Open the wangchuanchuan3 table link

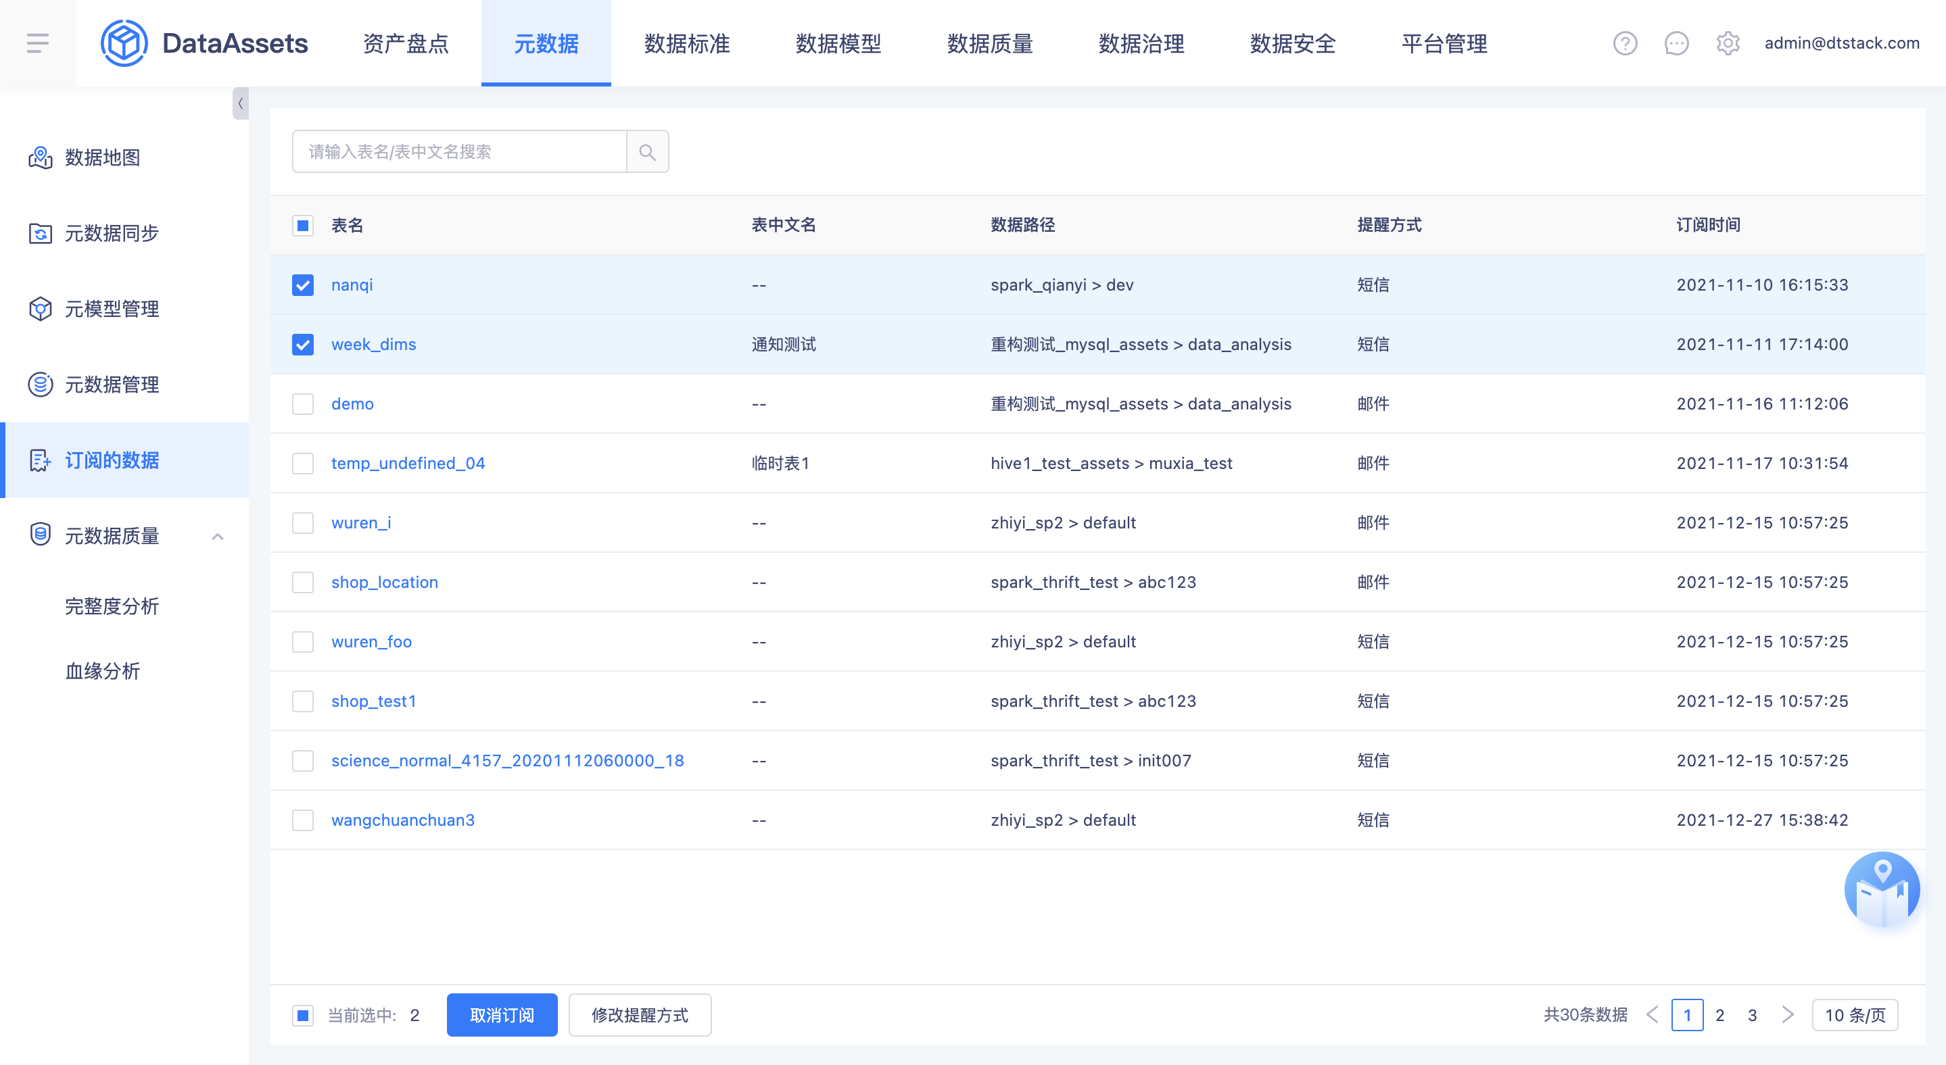coord(404,820)
